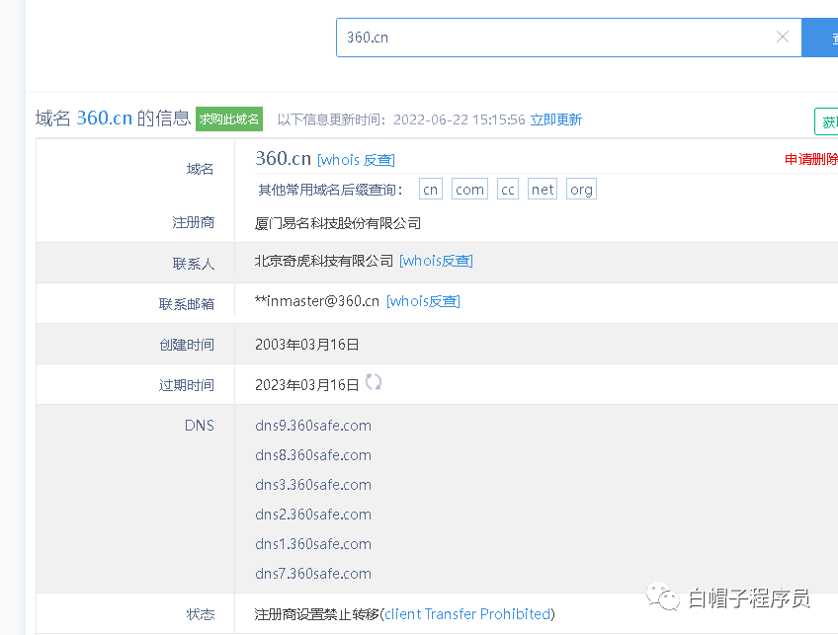Click the blue search button beside the input

[820, 38]
